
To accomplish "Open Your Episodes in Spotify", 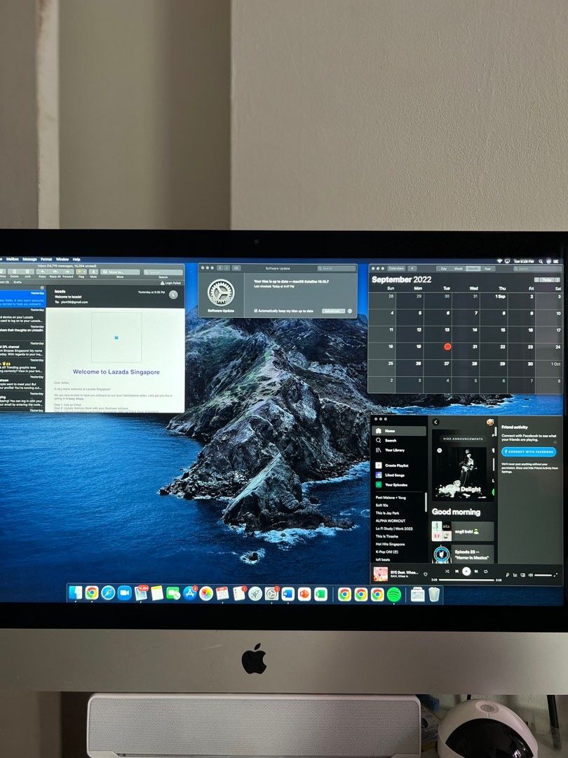I will [392, 485].
